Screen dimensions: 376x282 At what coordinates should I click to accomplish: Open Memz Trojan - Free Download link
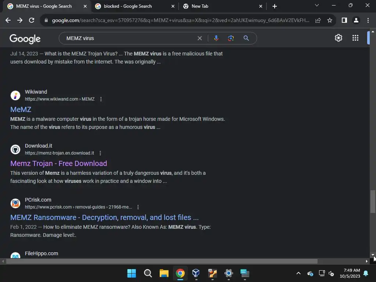[x=58, y=163]
